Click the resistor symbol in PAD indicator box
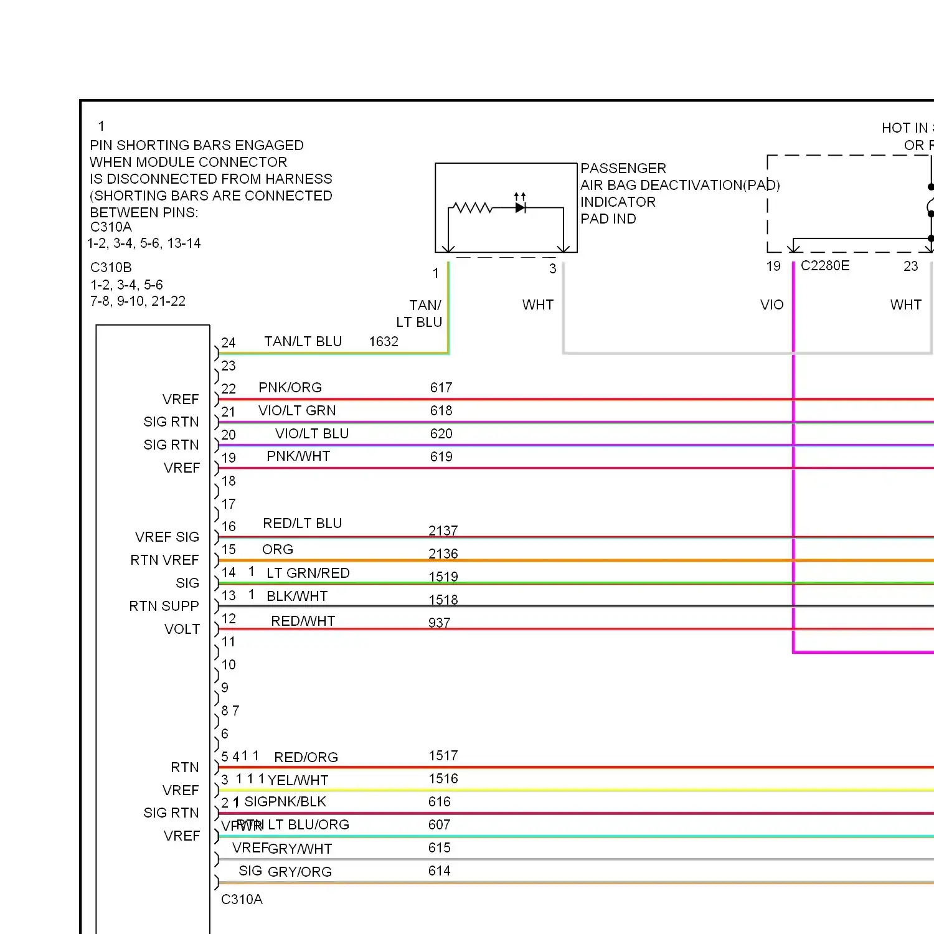Image resolution: width=934 pixels, height=934 pixels. click(x=472, y=207)
